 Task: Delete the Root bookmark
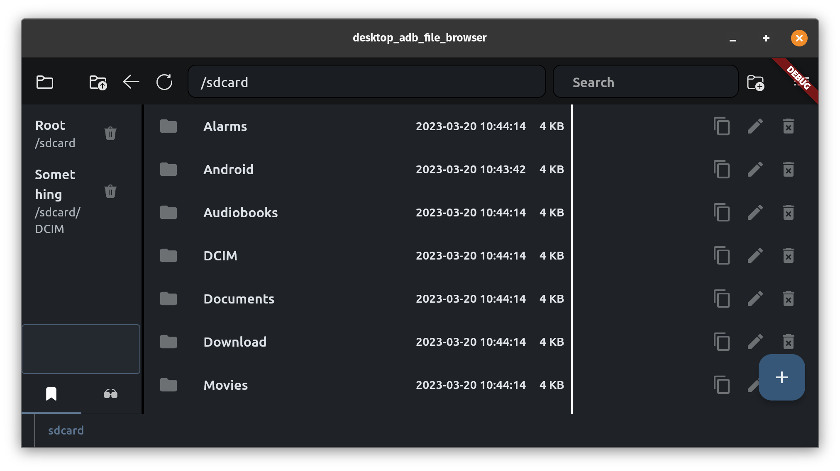(110, 134)
